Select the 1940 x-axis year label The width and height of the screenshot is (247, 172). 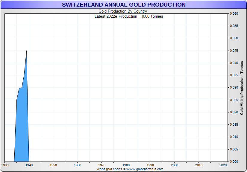click(29, 165)
